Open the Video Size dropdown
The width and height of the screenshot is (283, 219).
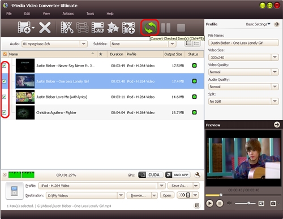(275, 57)
